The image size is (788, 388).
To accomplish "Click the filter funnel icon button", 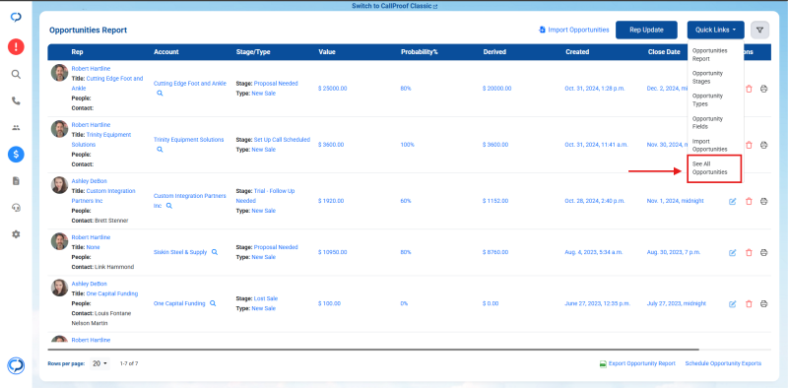I will [x=759, y=31].
